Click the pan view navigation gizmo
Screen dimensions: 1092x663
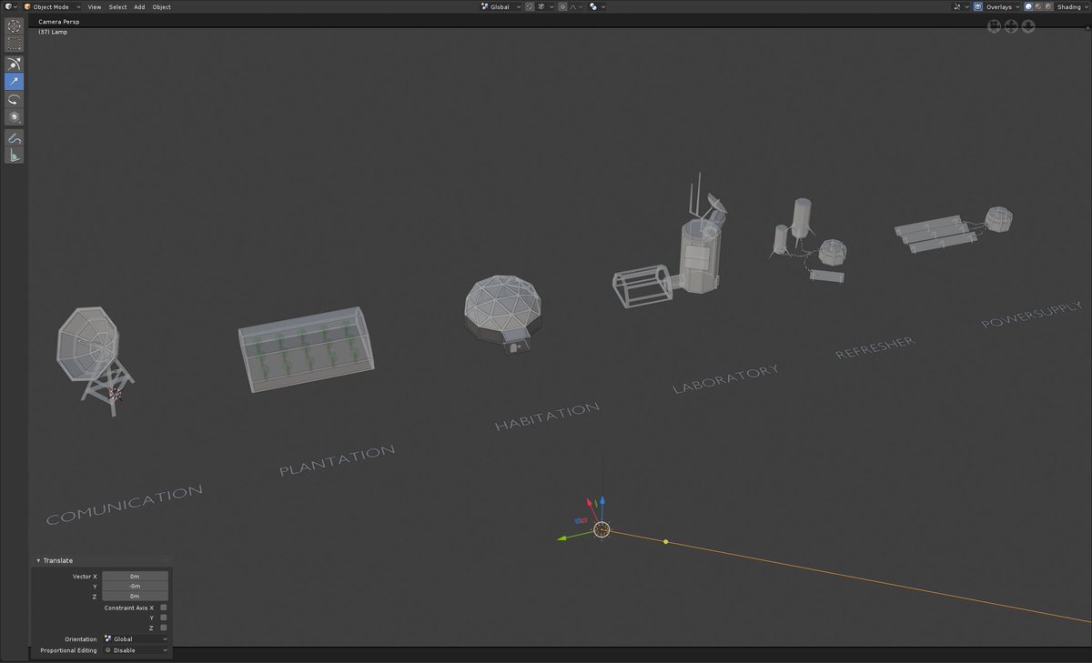click(1011, 26)
